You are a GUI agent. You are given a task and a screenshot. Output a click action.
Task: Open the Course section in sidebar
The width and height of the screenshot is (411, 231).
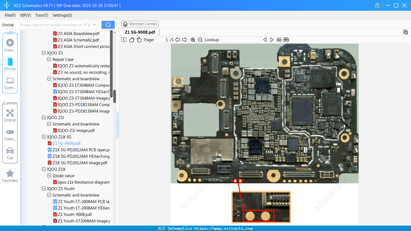tap(10, 45)
